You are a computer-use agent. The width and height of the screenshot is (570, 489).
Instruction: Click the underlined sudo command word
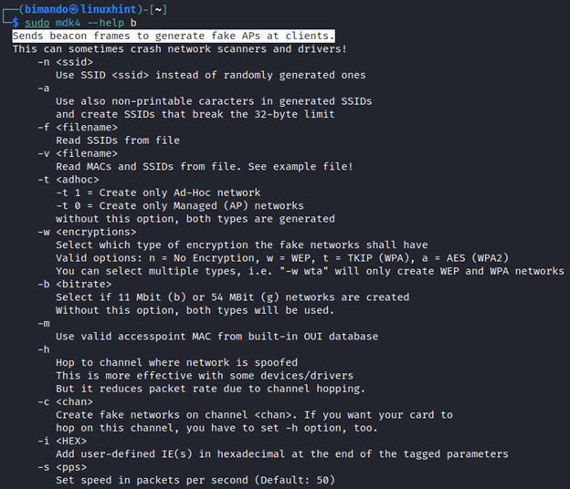click(37, 23)
